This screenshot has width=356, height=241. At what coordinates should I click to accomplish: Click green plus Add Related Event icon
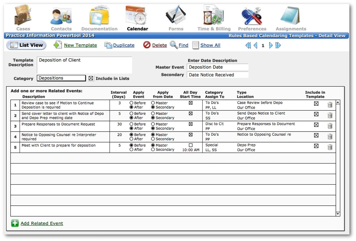[15, 223]
